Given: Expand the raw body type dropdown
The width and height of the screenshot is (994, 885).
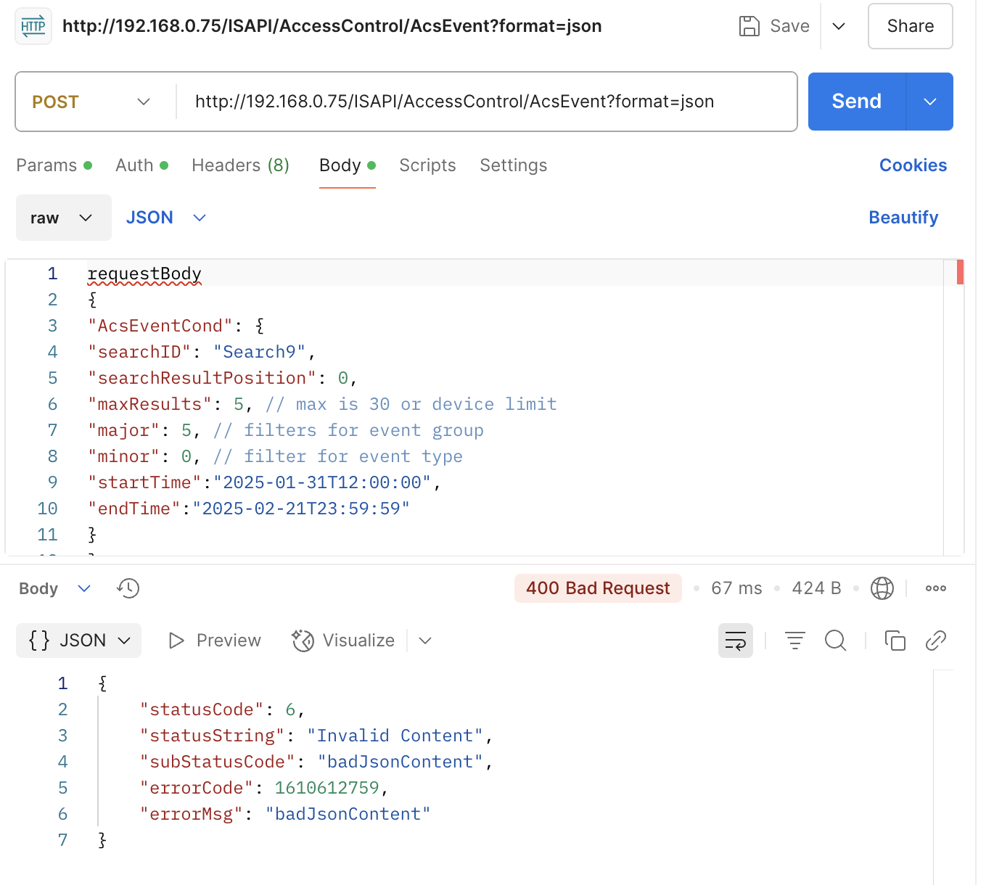Looking at the screenshot, I should point(63,218).
